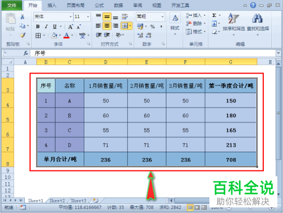
Task: Toggle Bold formatting
Action: [38, 27]
